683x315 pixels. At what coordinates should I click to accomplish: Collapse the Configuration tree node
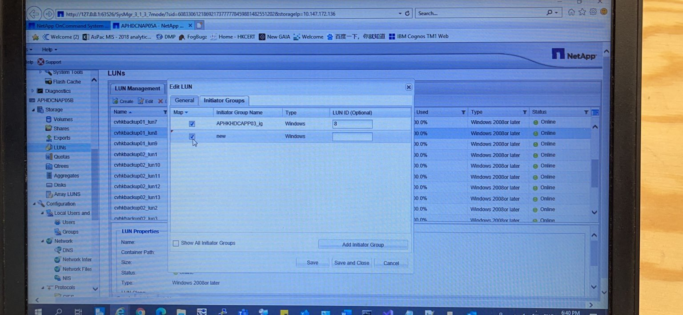tap(34, 204)
